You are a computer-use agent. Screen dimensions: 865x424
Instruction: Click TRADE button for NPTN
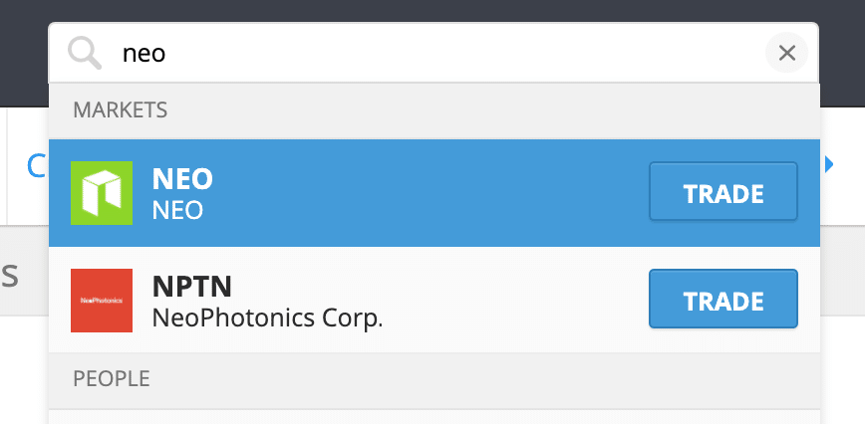pos(723,299)
